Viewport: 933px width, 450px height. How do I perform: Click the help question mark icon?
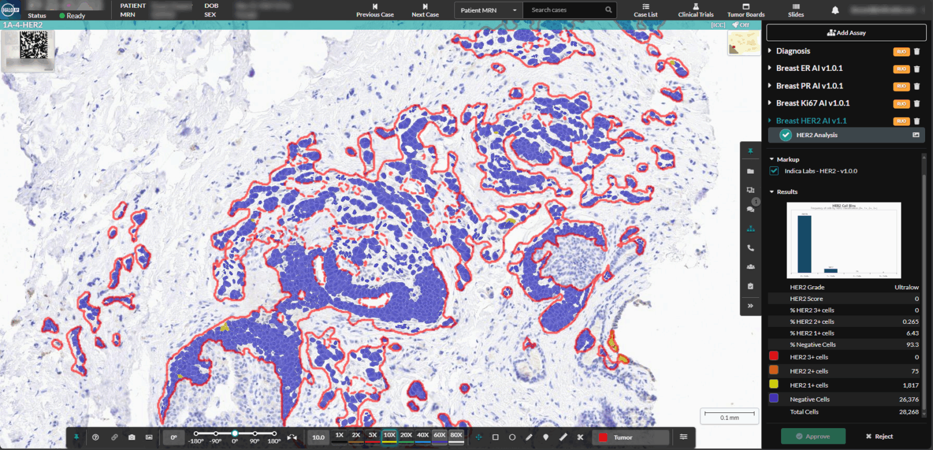(x=95, y=436)
